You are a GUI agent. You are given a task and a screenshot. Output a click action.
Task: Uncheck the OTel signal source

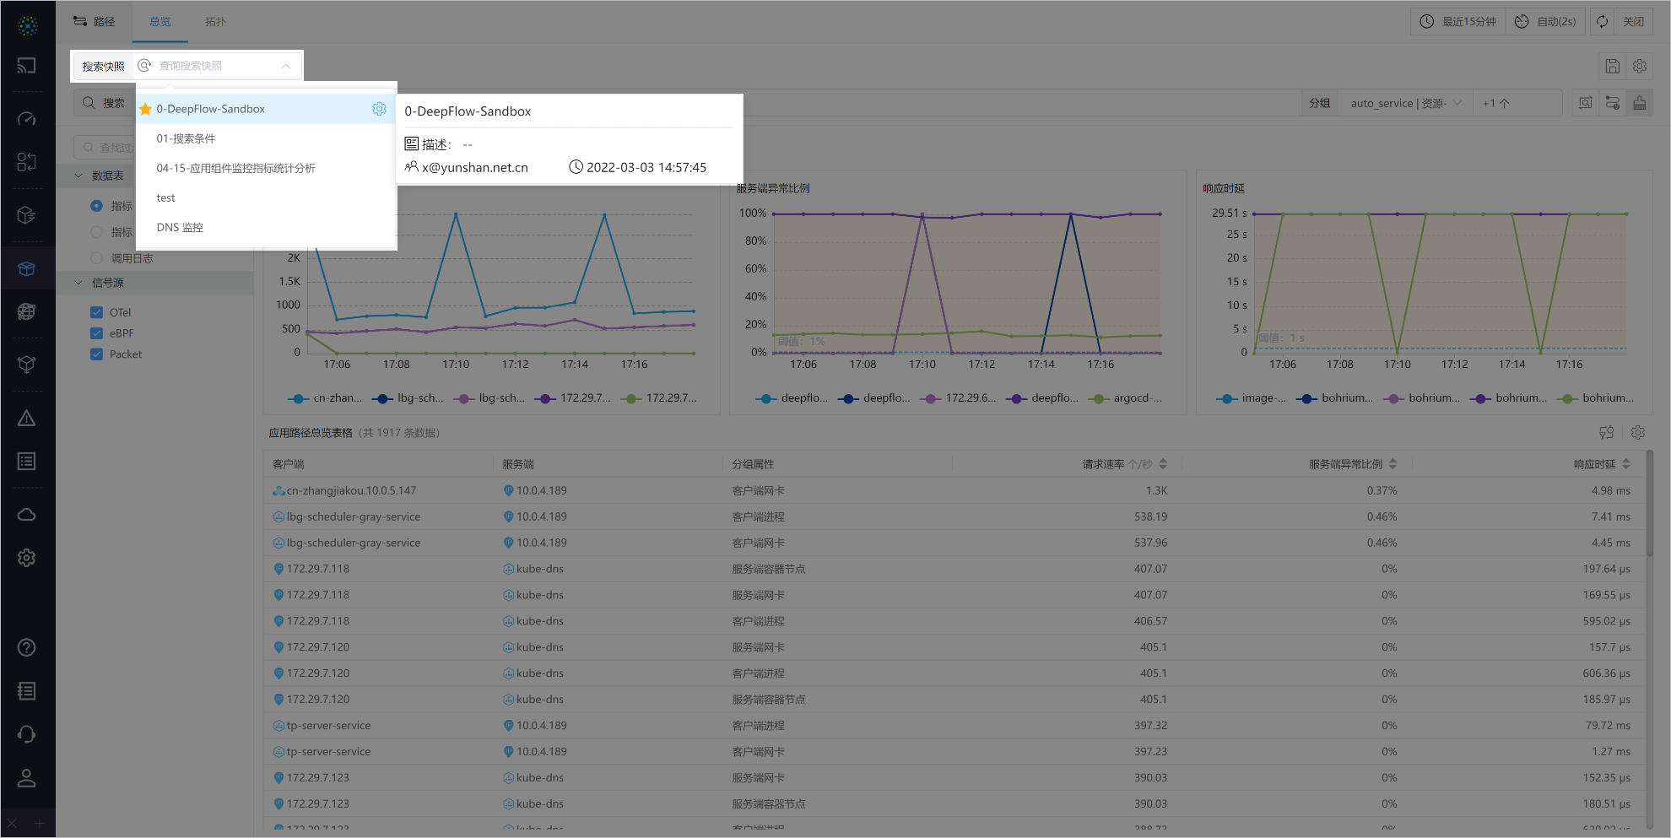tap(97, 312)
